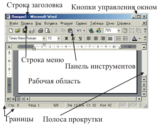
Task: Open the Сервис menu
Action: [82, 24]
